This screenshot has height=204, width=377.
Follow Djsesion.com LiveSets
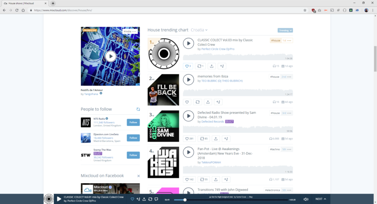point(133,138)
